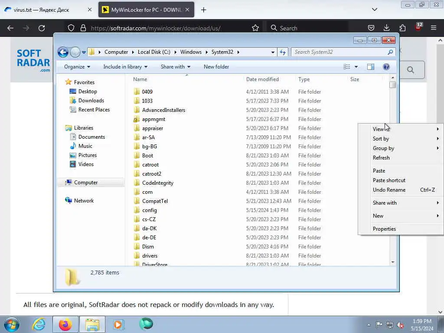Viewport: 444px width, 333px height.
Task: Reload the Firefox page
Action: 42,28
